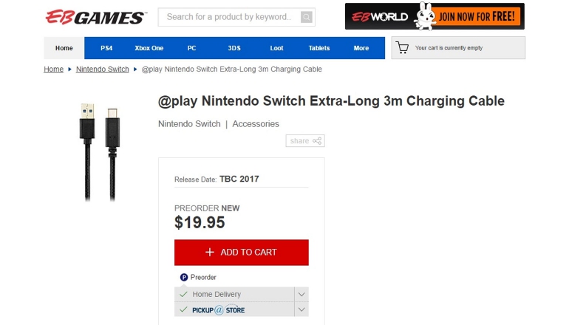Image resolution: width=569 pixels, height=325 pixels.
Task: Click the shopping cart icon
Action: [402, 48]
